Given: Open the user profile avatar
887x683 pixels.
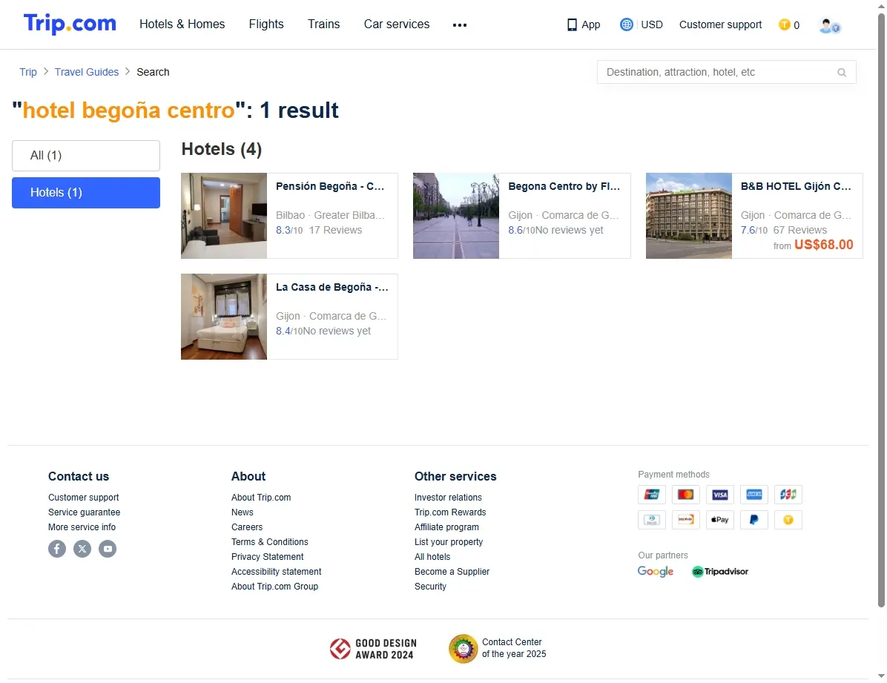Looking at the screenshot, I should point(828,25).
